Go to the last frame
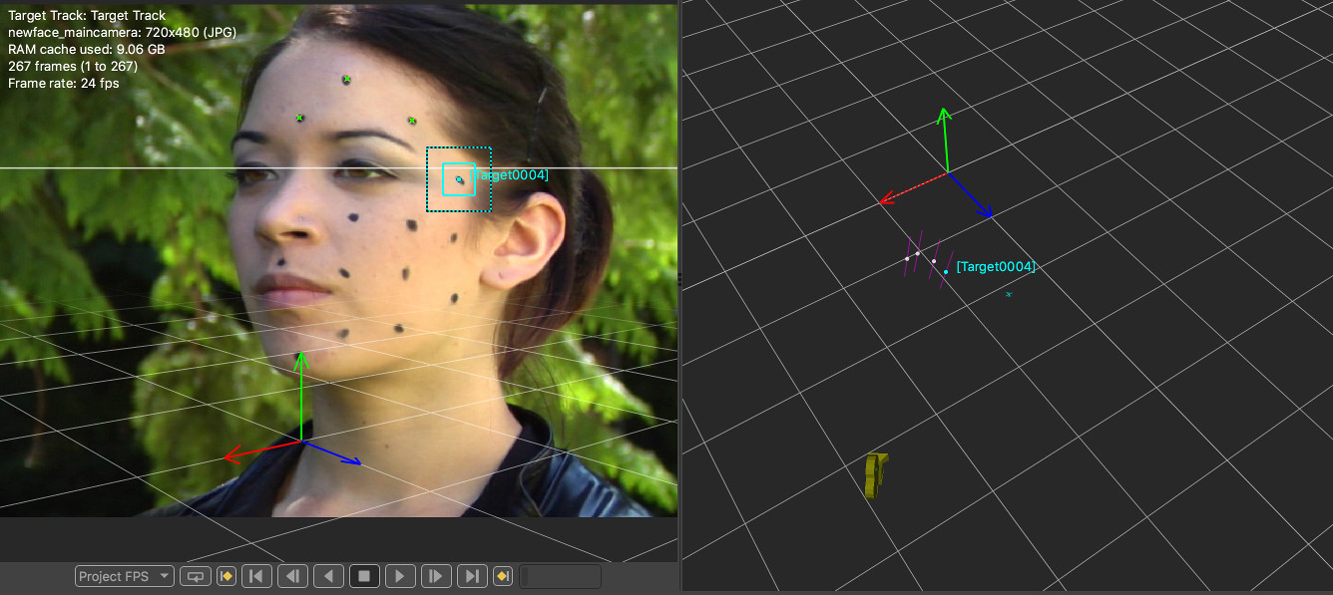The height and width of the screenshot is (595, 1333). pos(472,576)
